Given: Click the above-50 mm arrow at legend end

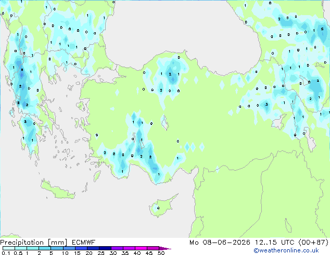Looking at the screenshot, I should point(165,248).
